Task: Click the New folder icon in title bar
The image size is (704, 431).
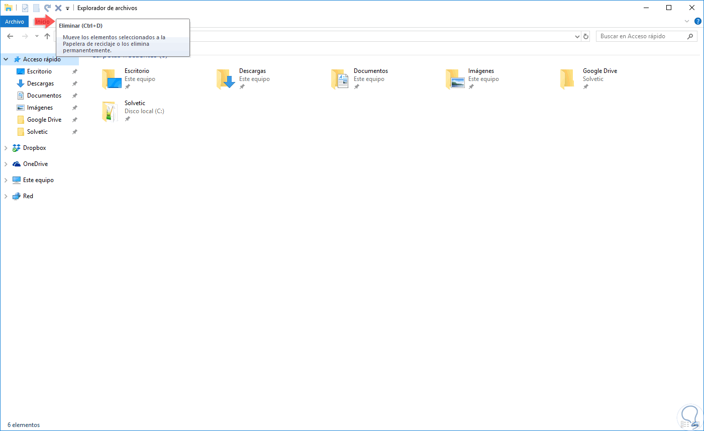Action: point(36,8)
